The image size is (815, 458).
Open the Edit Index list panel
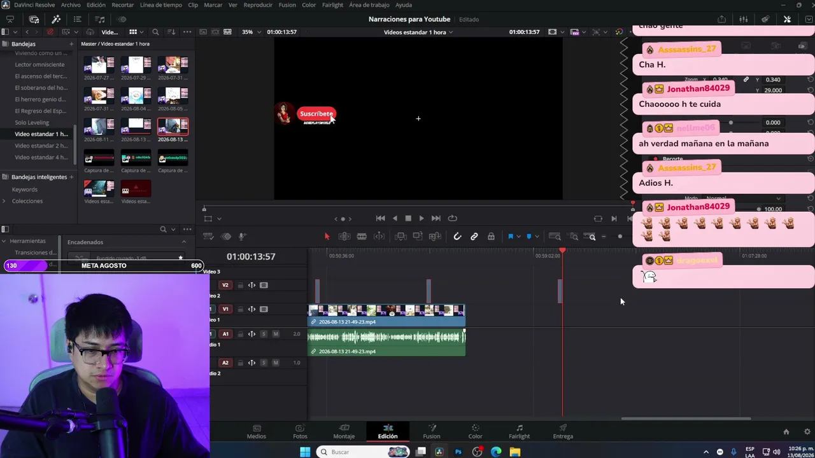point(77,19)
